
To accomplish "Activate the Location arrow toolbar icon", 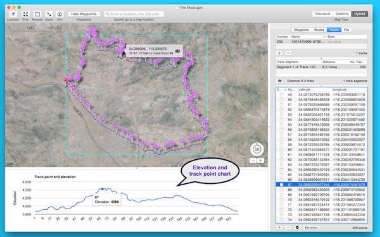I will click(x=13, y=14).
